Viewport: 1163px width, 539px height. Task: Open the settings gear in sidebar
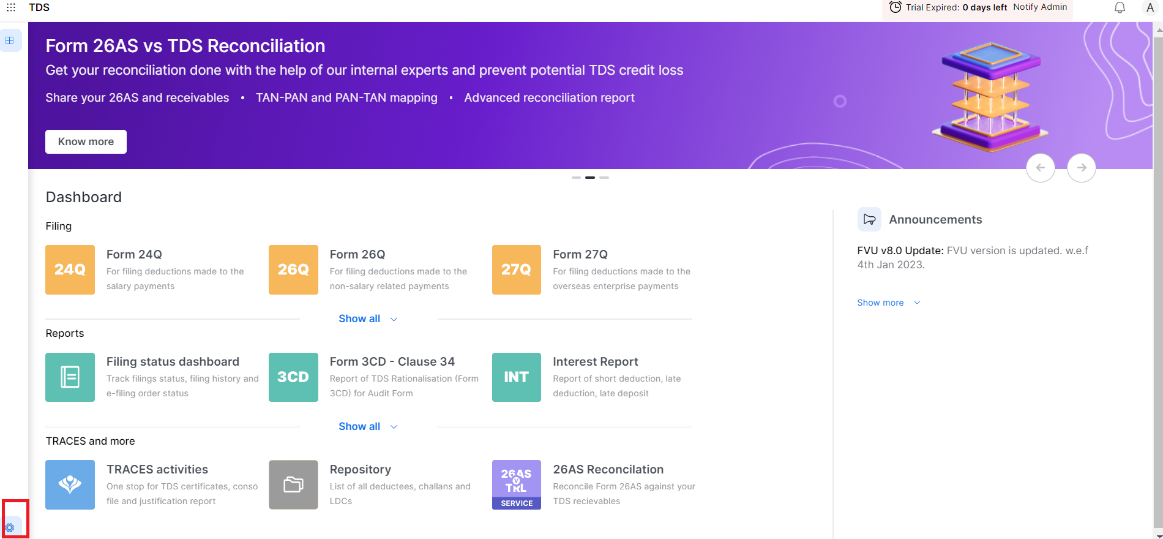coord(10,527)
